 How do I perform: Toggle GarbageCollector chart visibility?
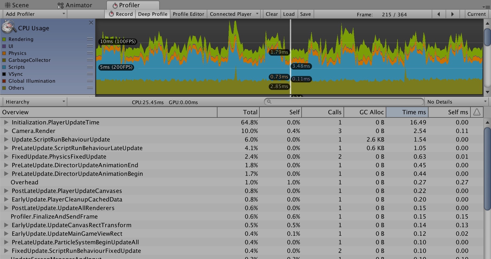click(x=4, y=60)
